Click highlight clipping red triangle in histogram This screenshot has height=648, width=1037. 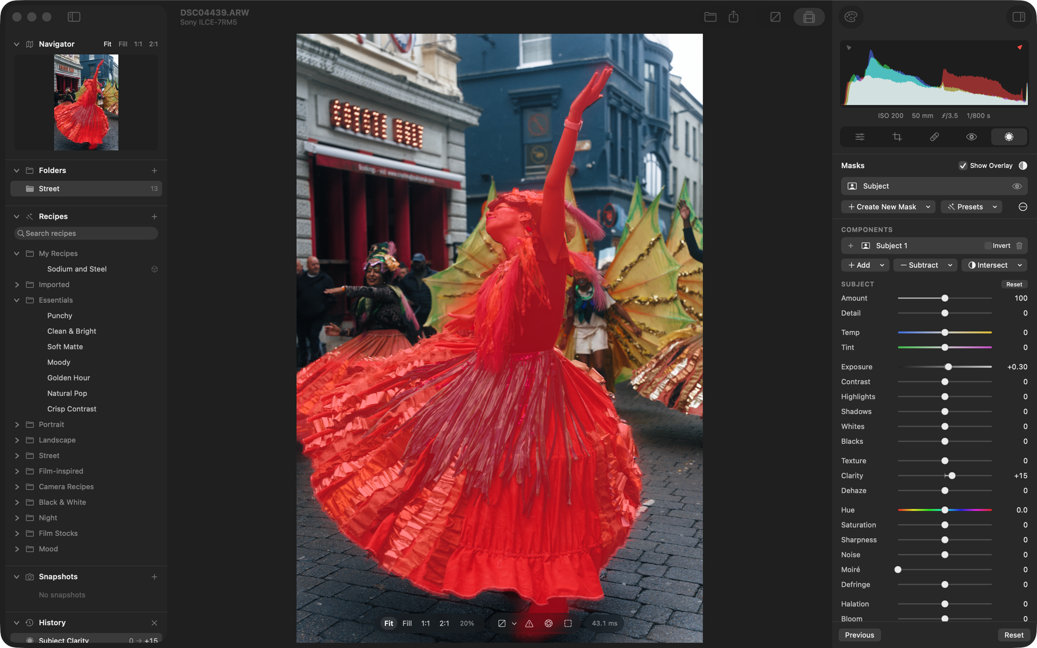pos(1020,47)
